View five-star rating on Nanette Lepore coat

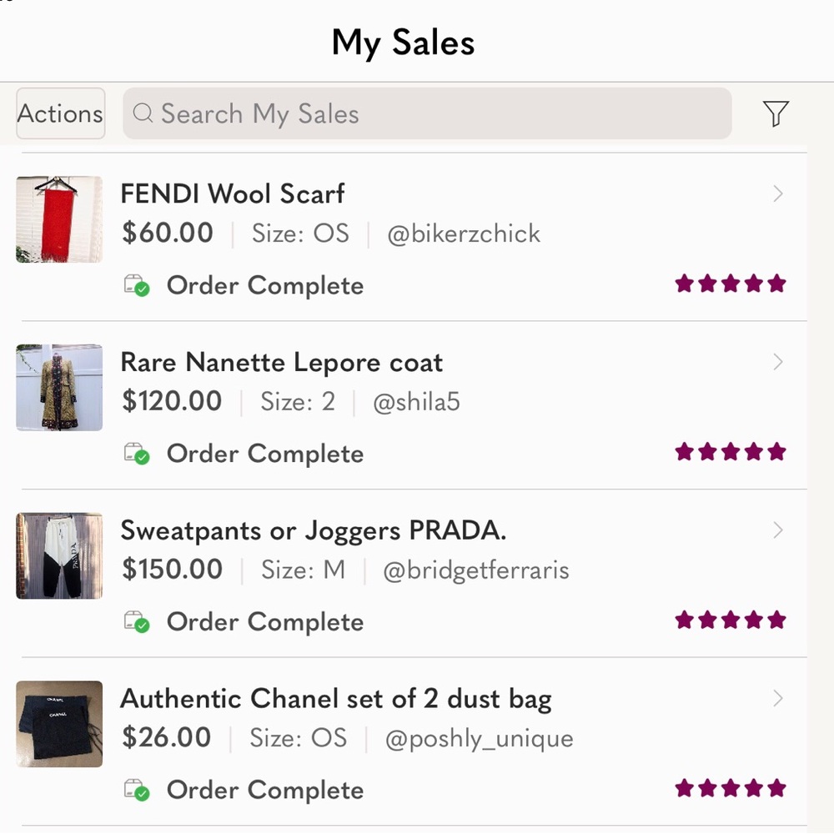pyautogui.click(x=731, y=451)
